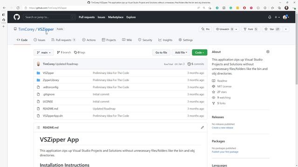Open Pull requests in the top nav
This screenshot has height=167, width=298.
87,17
